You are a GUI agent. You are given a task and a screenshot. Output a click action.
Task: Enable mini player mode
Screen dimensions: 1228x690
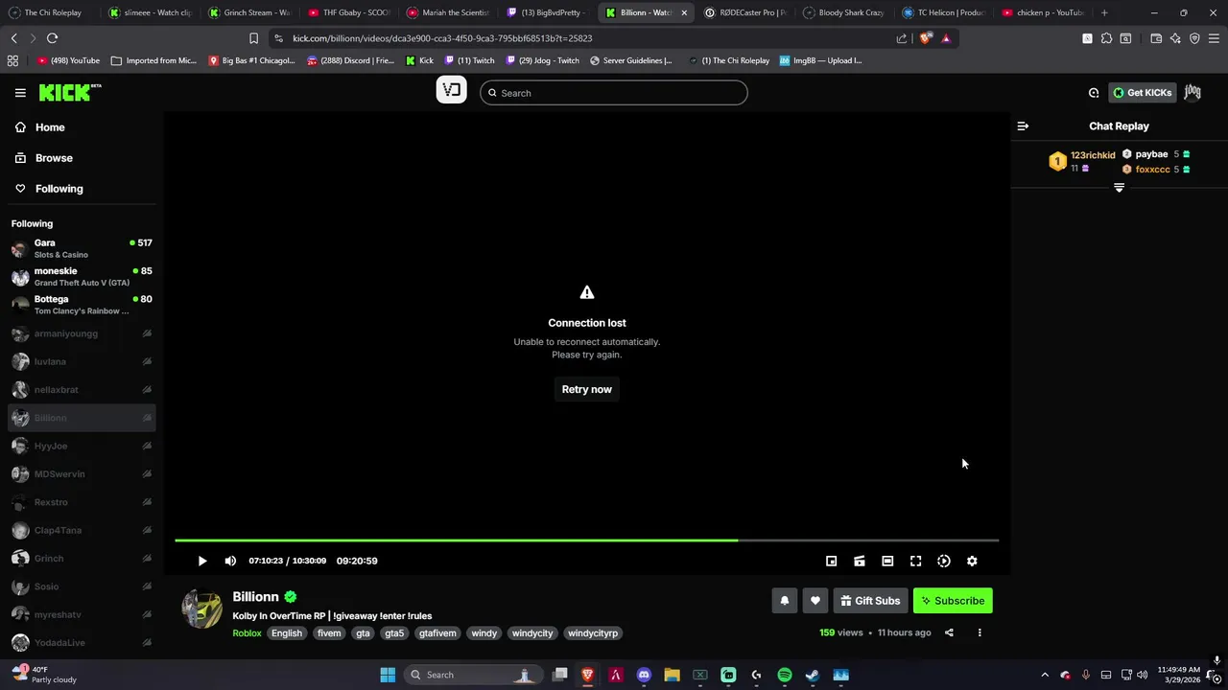tap(832, 561)
